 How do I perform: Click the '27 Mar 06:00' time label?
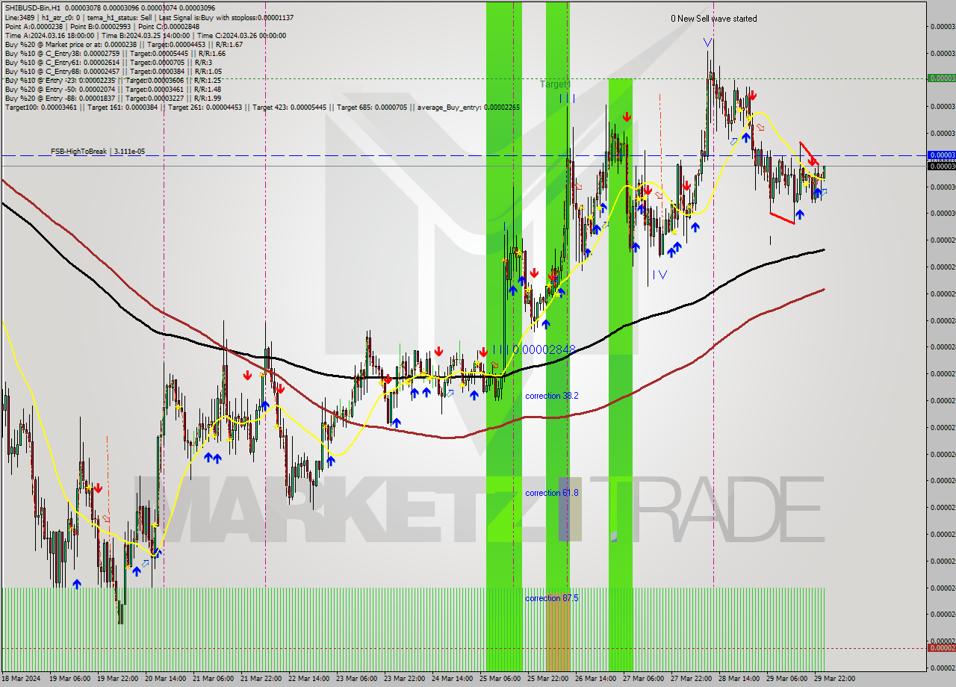[643, 679]
